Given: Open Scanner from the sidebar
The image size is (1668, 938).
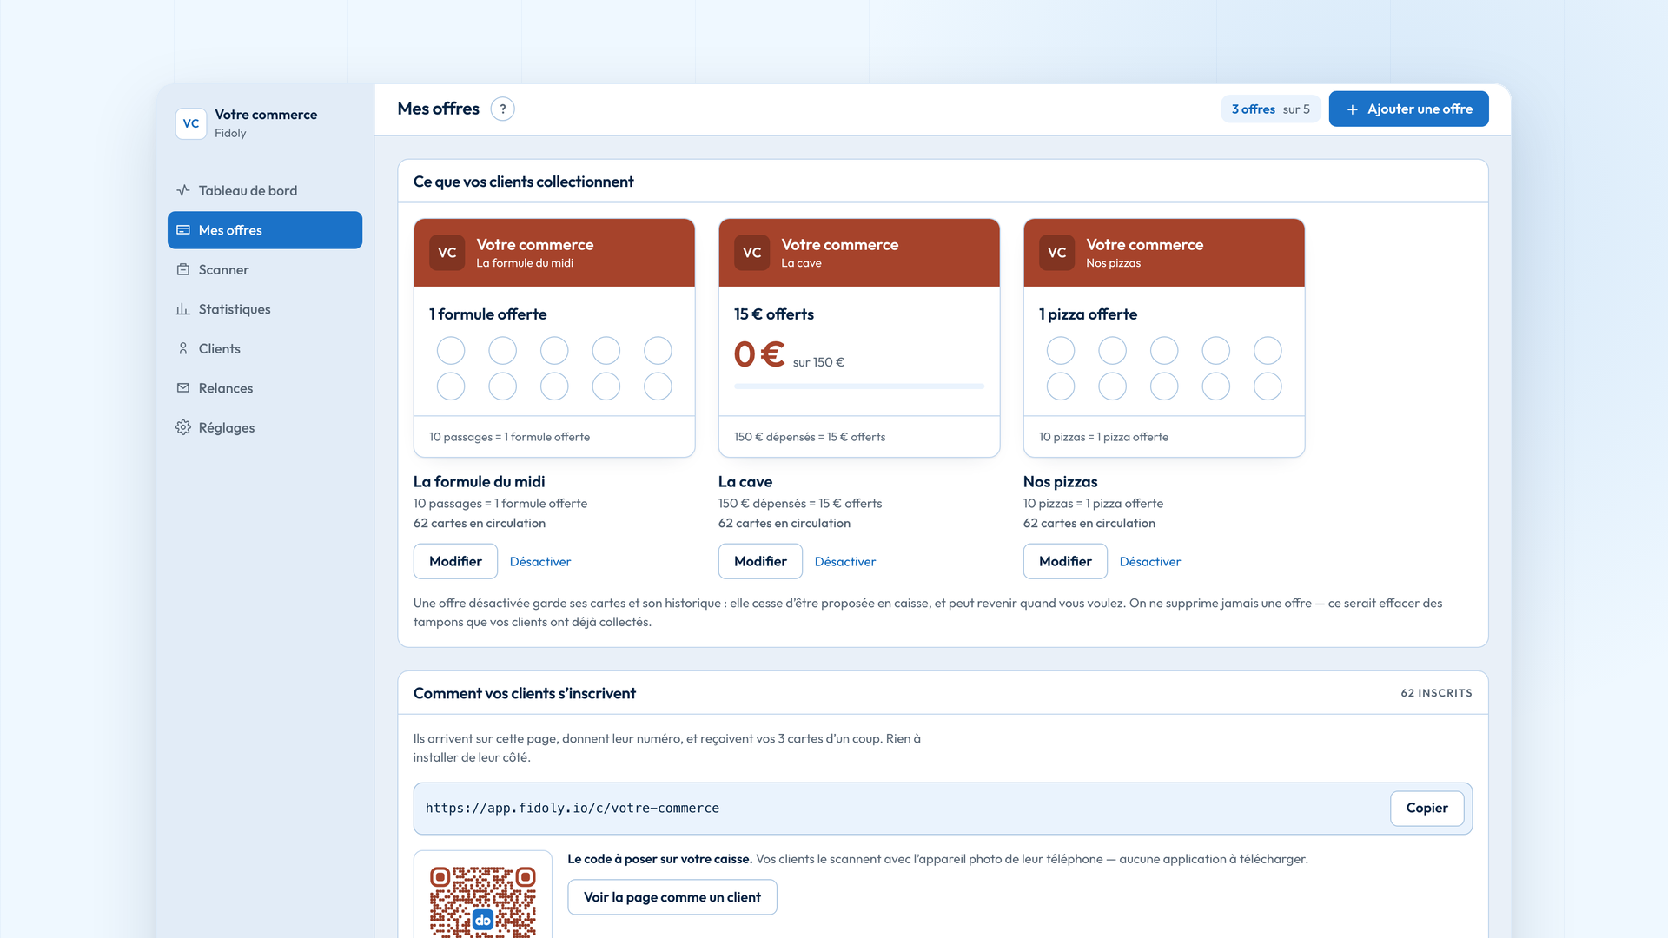Looking at the screenshot, I should [265, 269].
